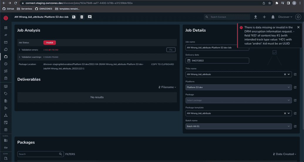Open the Select package dropdown
This screenshot has height=162, width=304.
pyautogui.click(x=239, y=100)
